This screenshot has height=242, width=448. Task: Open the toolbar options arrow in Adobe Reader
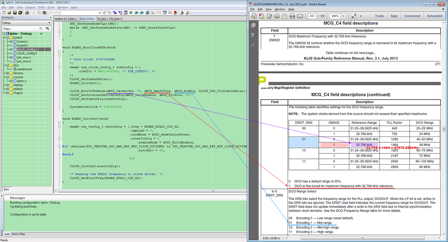tap(361, 16)
